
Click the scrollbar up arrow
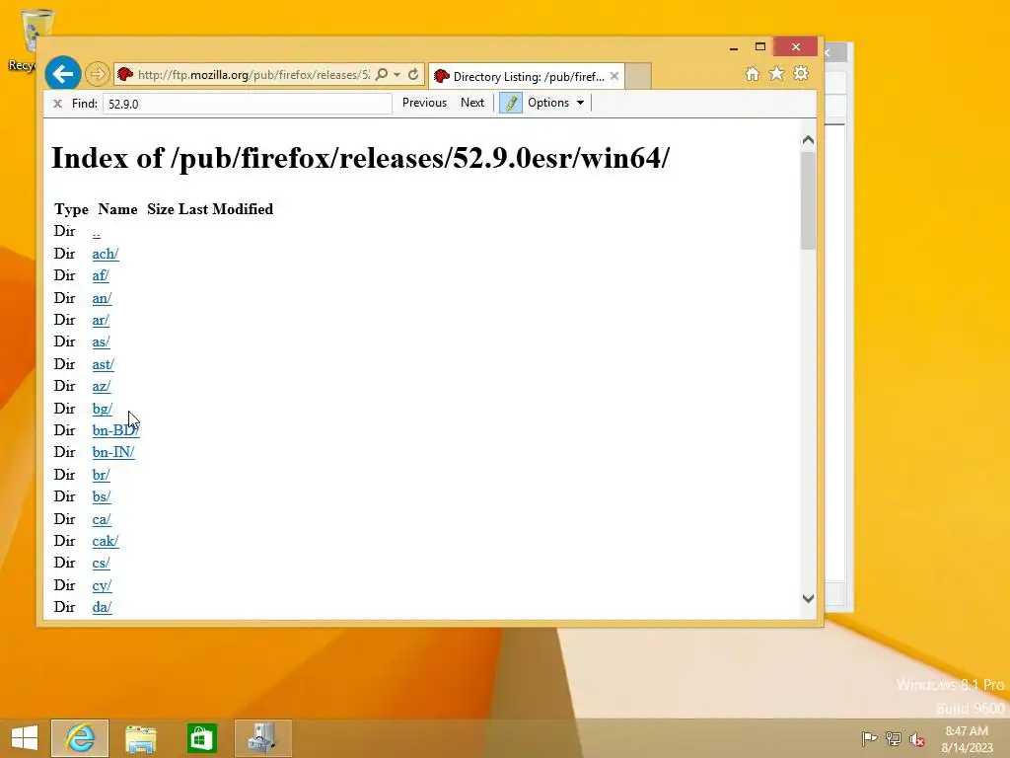(x=809, y=140)
